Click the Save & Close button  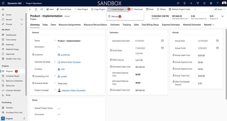click(x=64, y=9)
